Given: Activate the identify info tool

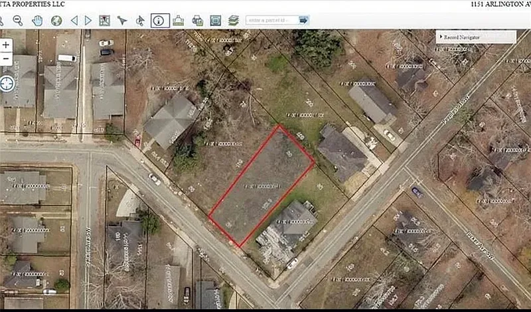Looking at the screenshot, I should coord(159,21).
